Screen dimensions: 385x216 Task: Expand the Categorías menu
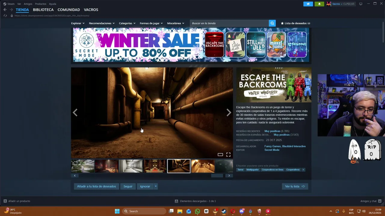click(127, 23)
